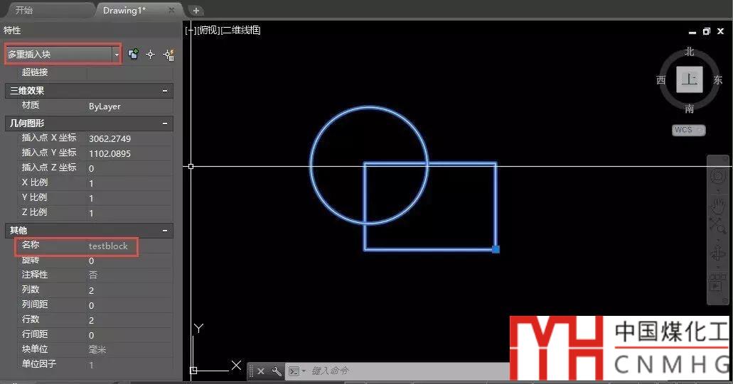Click 西 on the ViewCube compass
This screenshot has width=733, height=384.
click(x=661, y=79)
